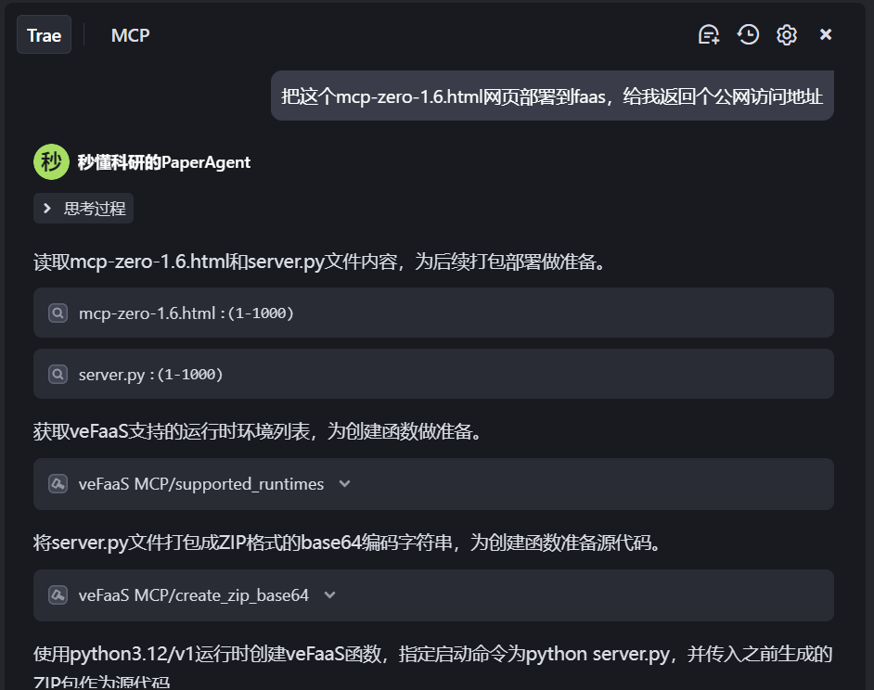Click the server.py search icon

click(58, 374)
